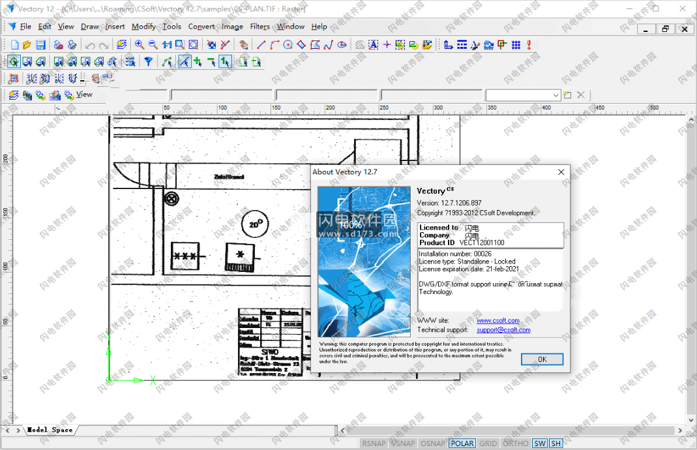Click the horizontal scrollbar right arrow

point(679,430)
